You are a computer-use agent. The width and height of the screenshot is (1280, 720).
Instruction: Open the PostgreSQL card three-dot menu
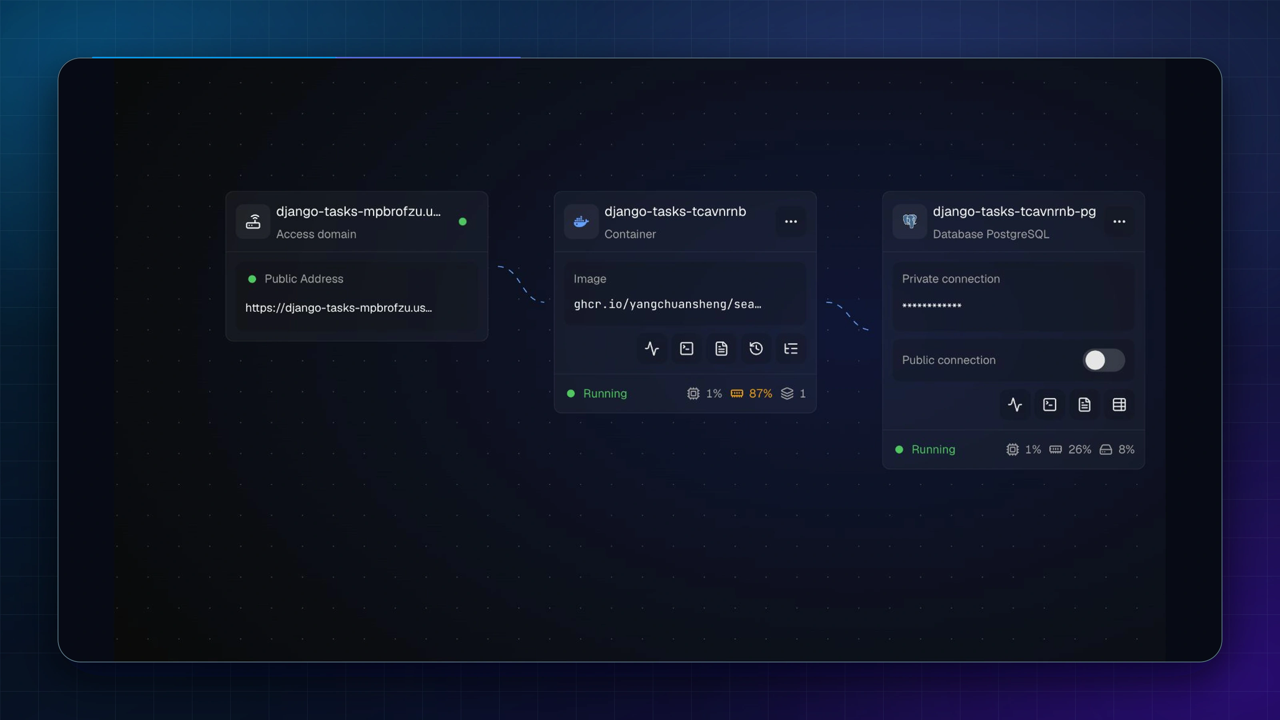tap(1119, 222)
